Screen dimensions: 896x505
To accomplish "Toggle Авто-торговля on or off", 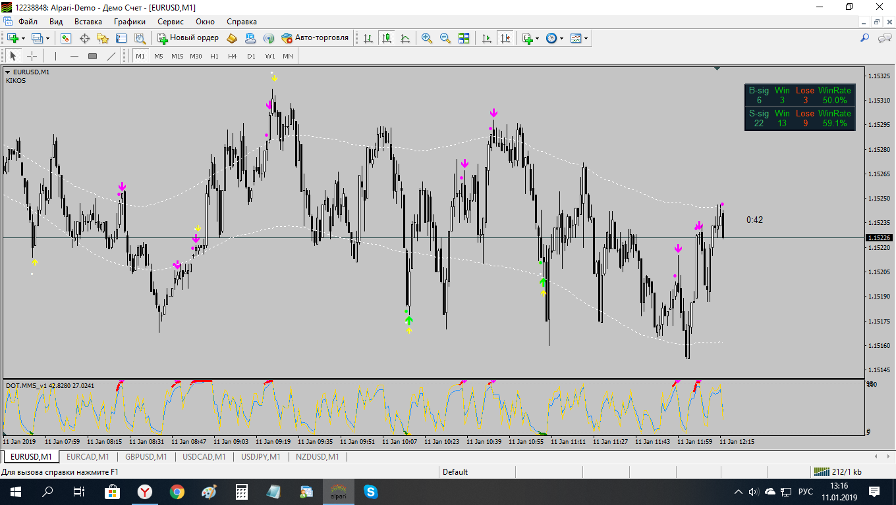I will [315, 38].
